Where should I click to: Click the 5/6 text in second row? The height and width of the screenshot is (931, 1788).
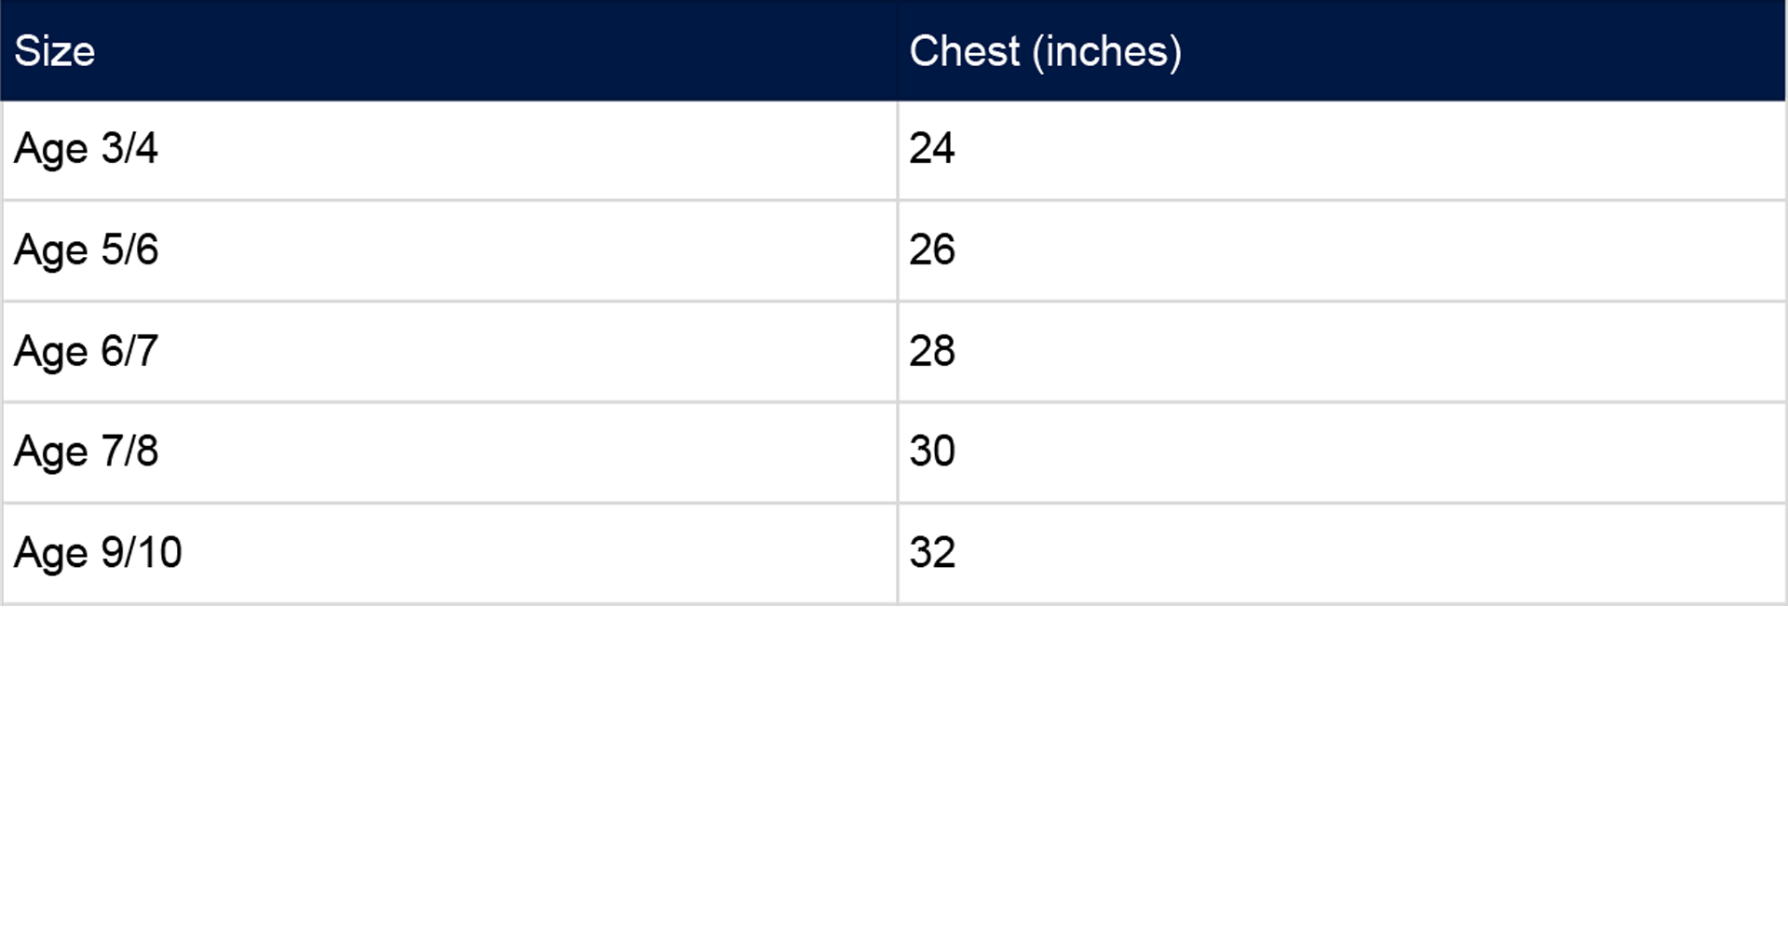129,250
